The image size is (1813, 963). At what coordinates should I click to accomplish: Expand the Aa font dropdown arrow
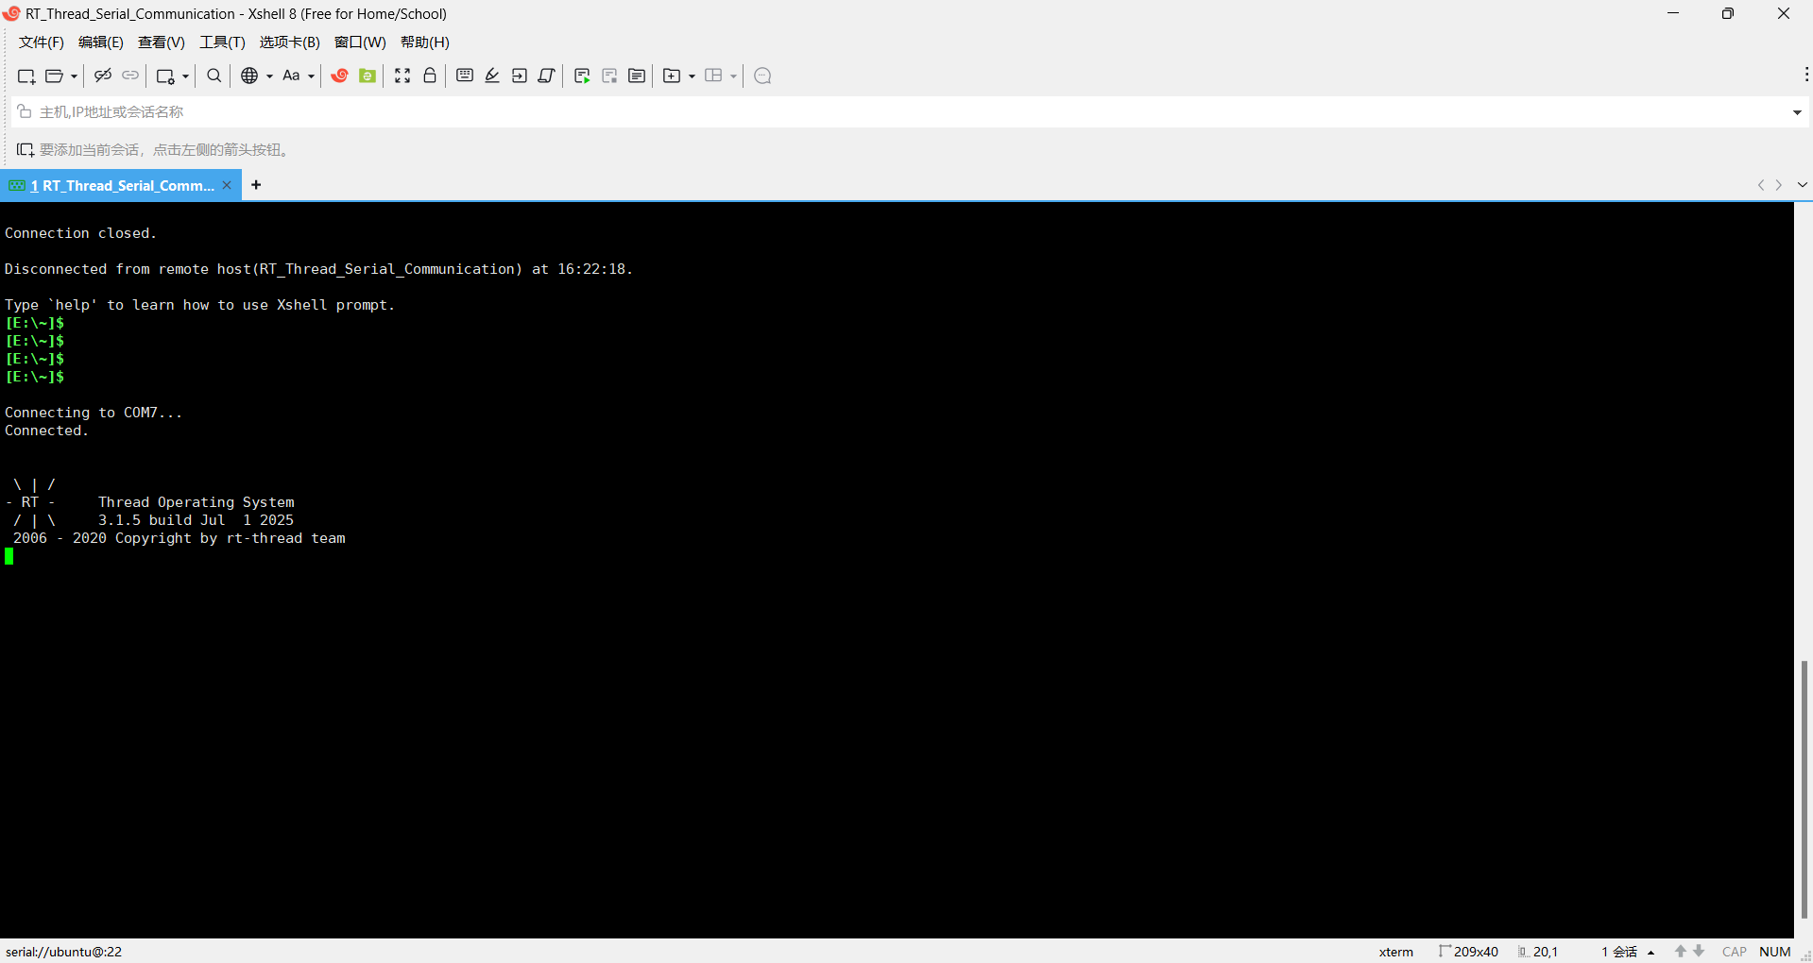point(311,76)
